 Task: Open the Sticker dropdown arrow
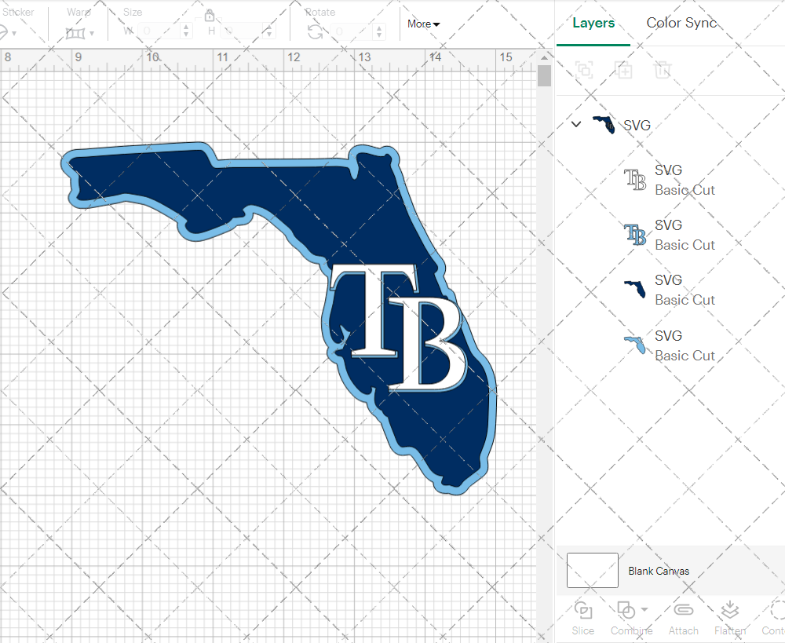[x=14, y=34]
